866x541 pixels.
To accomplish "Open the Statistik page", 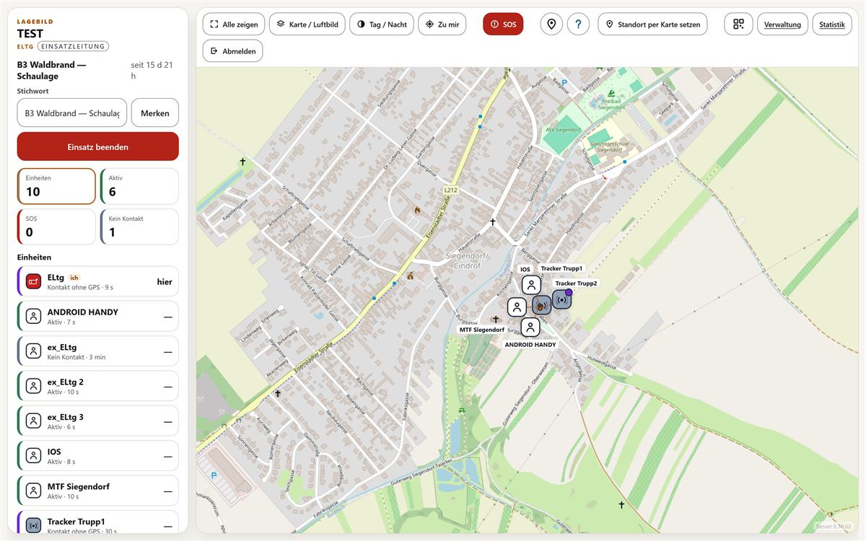I will pos(831,24).
